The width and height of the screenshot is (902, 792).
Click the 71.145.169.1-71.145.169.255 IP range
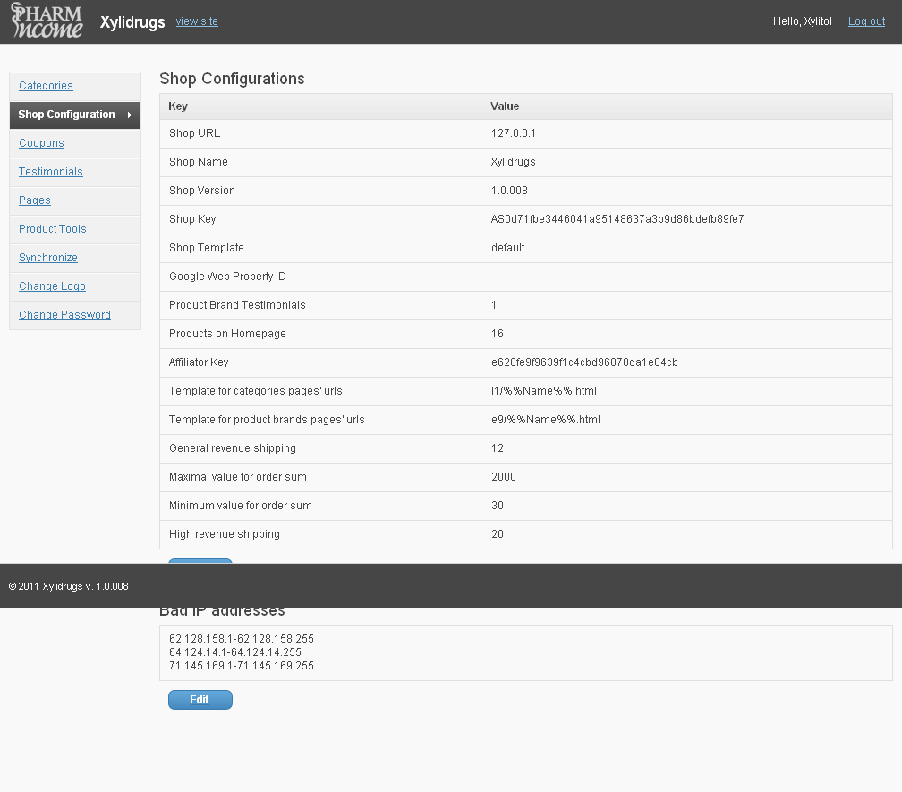click(242, 666)
